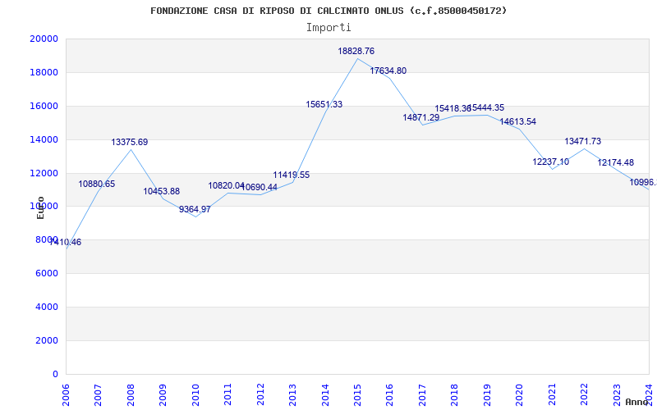Click y-axis value 2000
The width and height of the screenshot is (657, 410).
pyautogui.click(x=47, y=340)
